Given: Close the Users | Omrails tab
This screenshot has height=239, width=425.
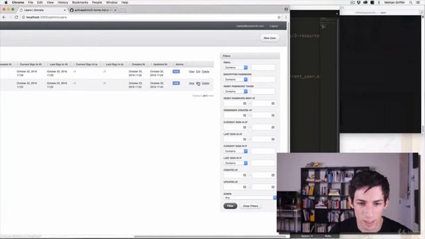Looking at the screenshot, I should tap(65, 10).
